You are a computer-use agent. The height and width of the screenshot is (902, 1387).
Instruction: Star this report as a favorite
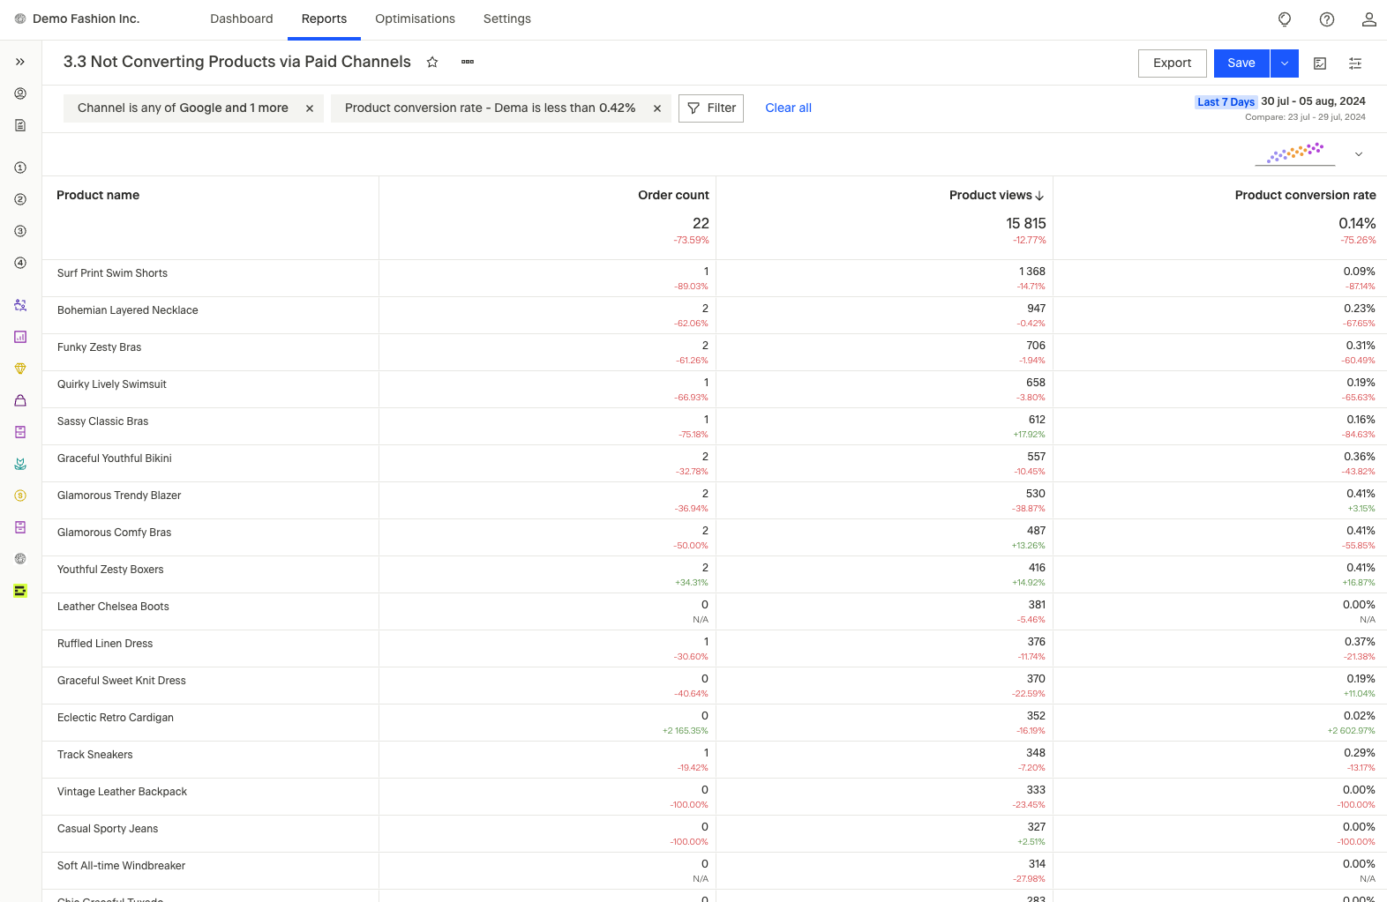click(432, 62)
